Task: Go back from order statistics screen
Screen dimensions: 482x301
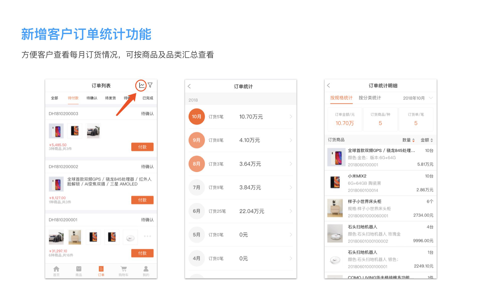Action: click(189, 86)
